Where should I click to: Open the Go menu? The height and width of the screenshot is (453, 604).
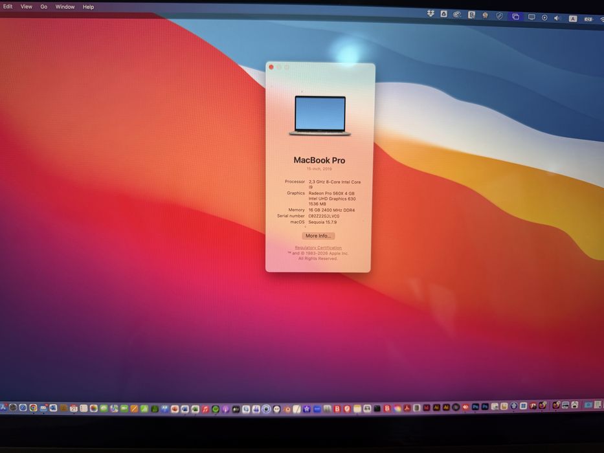pyautogui.click(x=44, y=6)
